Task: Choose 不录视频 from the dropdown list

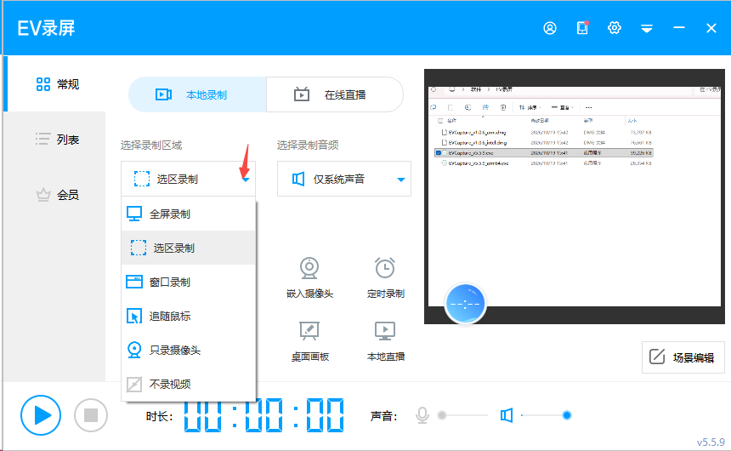Action: point(189,385)
